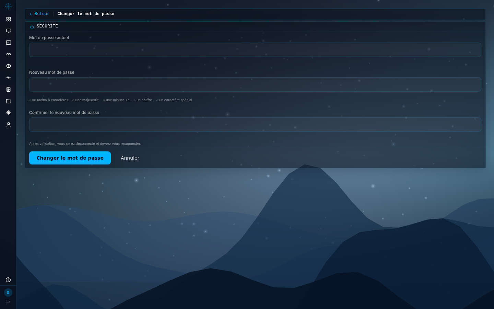Viewport: 494px width, 309px height.
Task: Focus the Confirmer le nouveau mot de passe field
Action: click(255, 125)
